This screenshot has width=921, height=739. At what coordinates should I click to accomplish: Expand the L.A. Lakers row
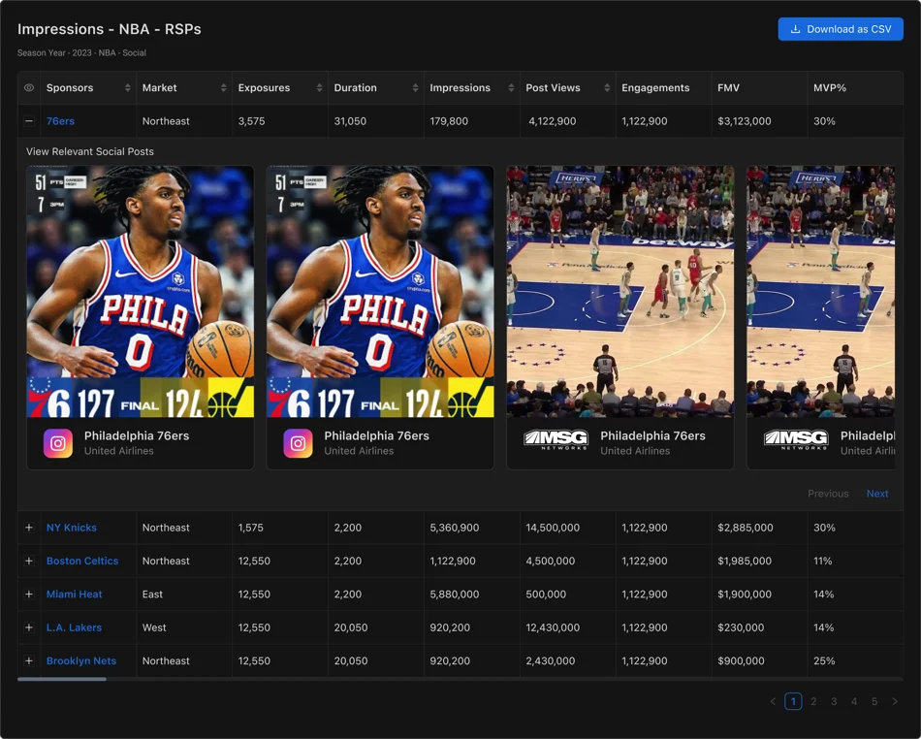tap(29, 627)
